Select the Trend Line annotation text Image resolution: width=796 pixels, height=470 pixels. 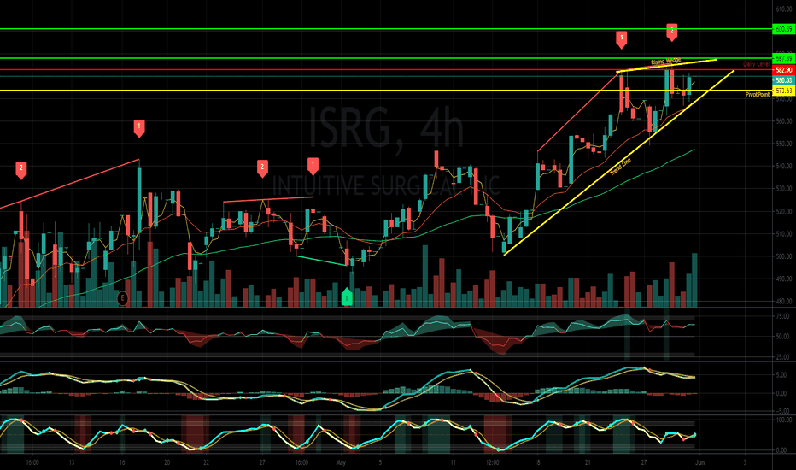coord(620,167)
